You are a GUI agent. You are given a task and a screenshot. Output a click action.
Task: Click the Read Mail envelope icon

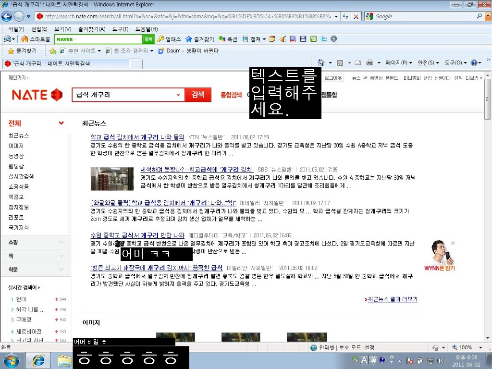point(357,63)
